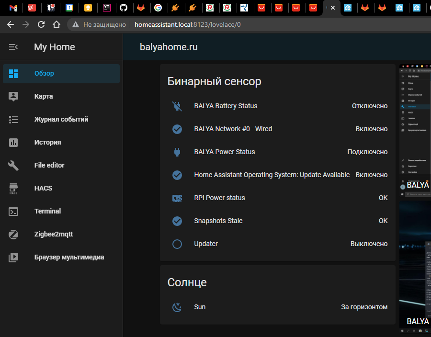Click the BALYA Battery Status icon
Image resolution: width=431 pixels, height=337 pixels.
pyautogui.click(x=177, y=106)
